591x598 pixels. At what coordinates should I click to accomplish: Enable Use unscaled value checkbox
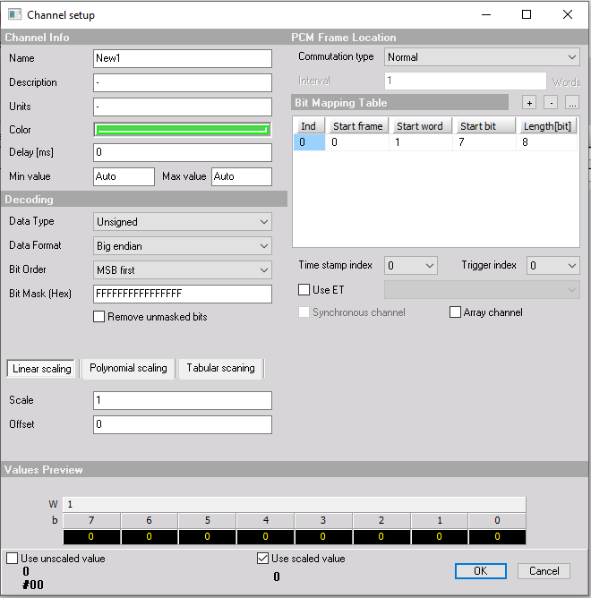[x=13, y=559]
